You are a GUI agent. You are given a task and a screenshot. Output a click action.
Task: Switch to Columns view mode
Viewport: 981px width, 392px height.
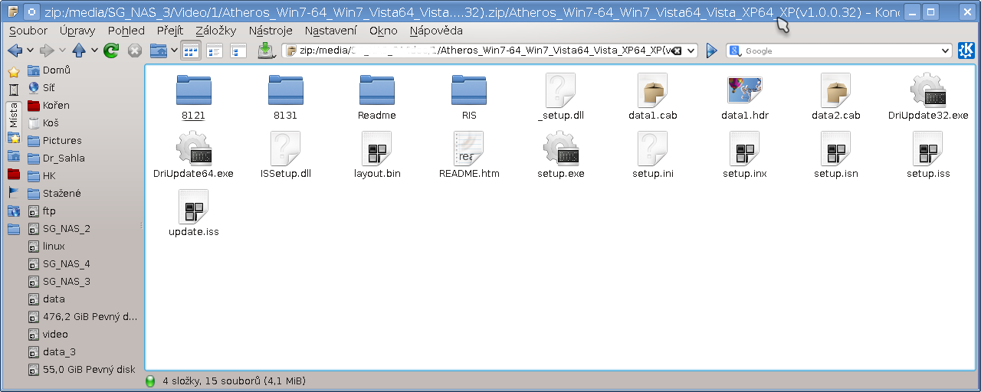click(x=238, y=51)
